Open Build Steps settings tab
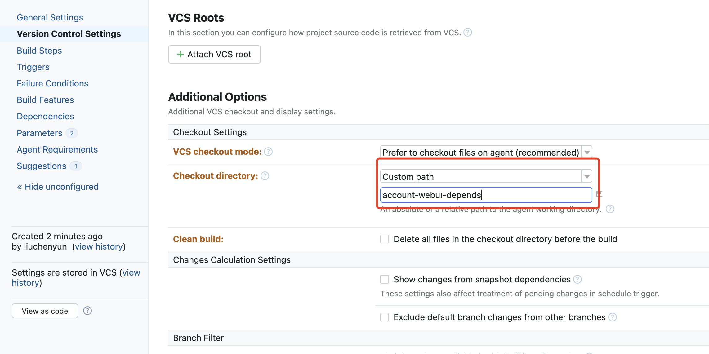 coord(39,51)
